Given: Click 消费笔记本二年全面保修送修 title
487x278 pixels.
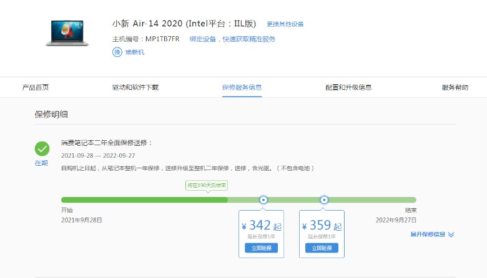Looking at the screenshot, I should 107,143.
